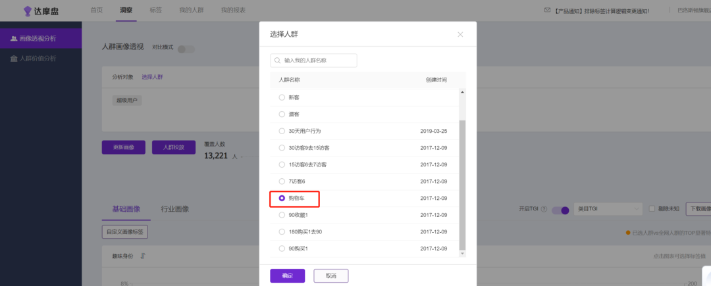The image size is (711, 286).
Task: Switch to the 行业画像 tab
Action: pyautogui.click(x=175, y=209)
